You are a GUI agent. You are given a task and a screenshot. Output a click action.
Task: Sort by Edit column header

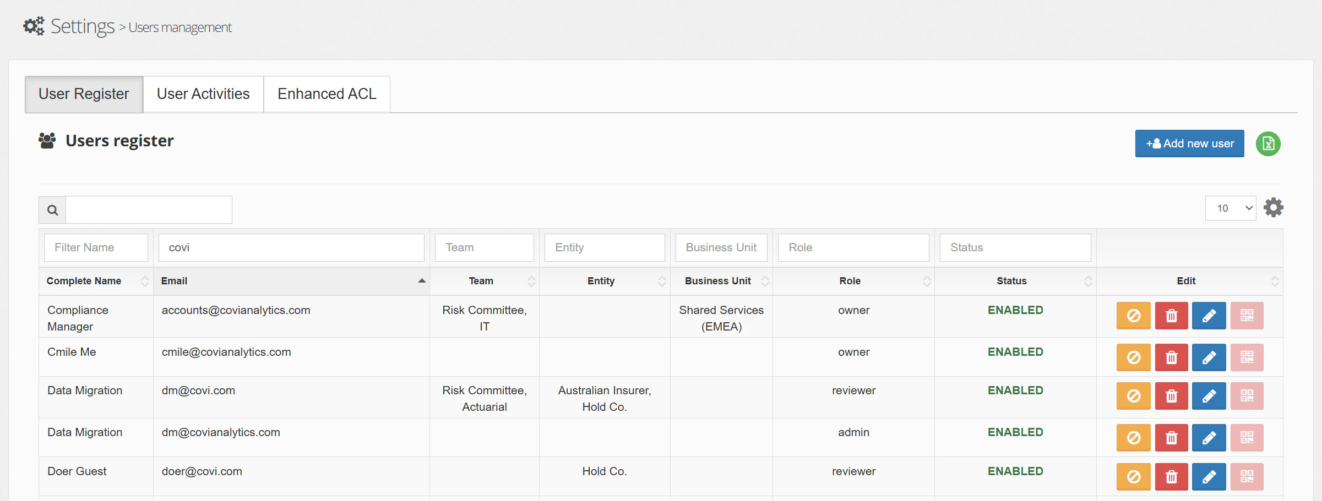click(1189, 281)
